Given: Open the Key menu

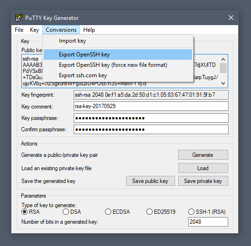Looking at the screenshot, I should pyautogui.click(x=34, y=30).
